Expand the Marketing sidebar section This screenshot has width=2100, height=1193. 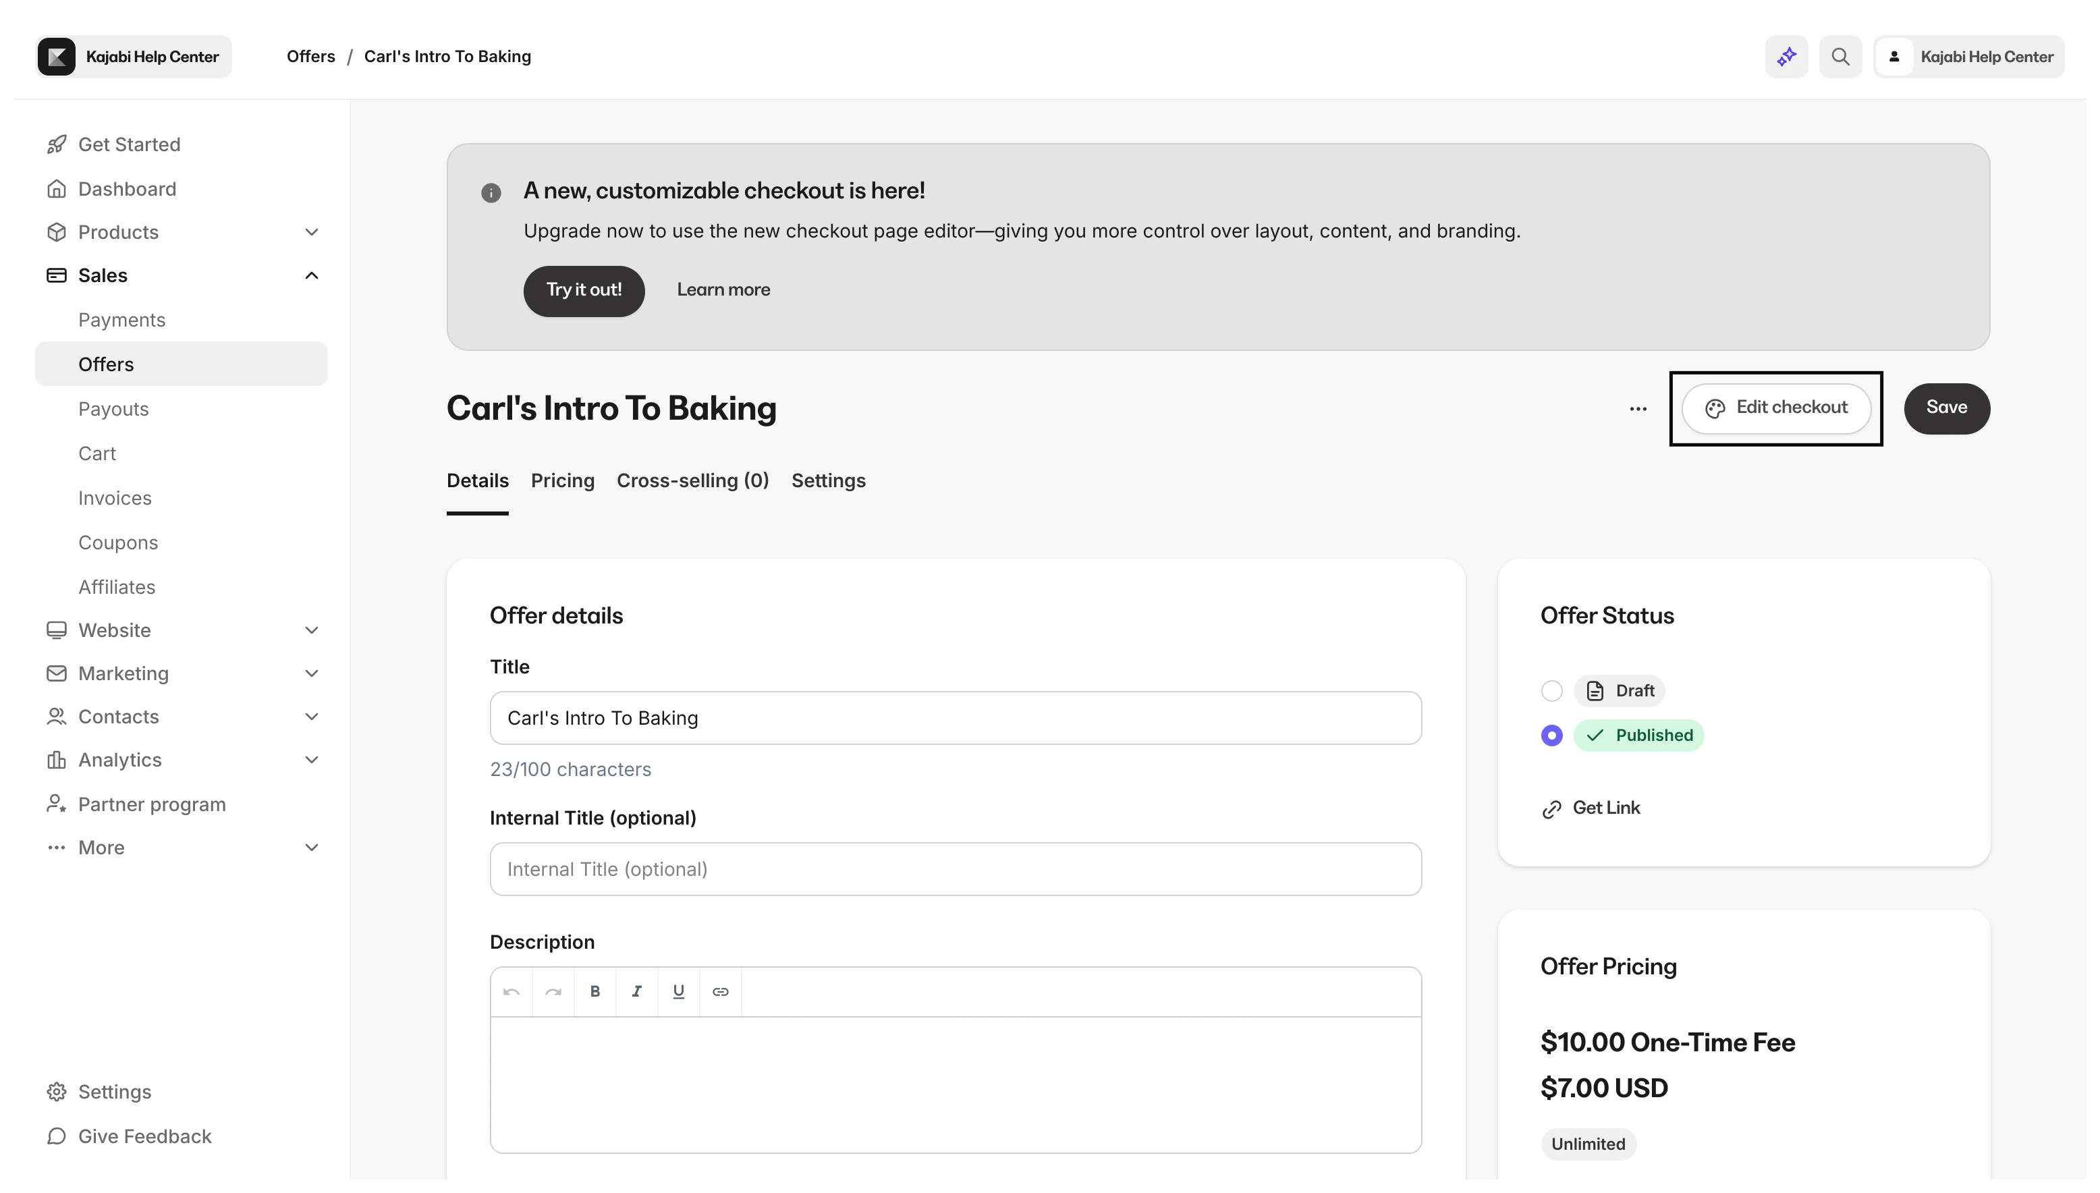pos(311,673)
